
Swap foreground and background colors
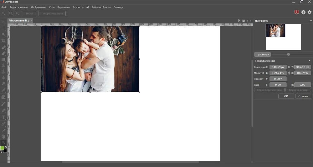(x=5, y=147)
